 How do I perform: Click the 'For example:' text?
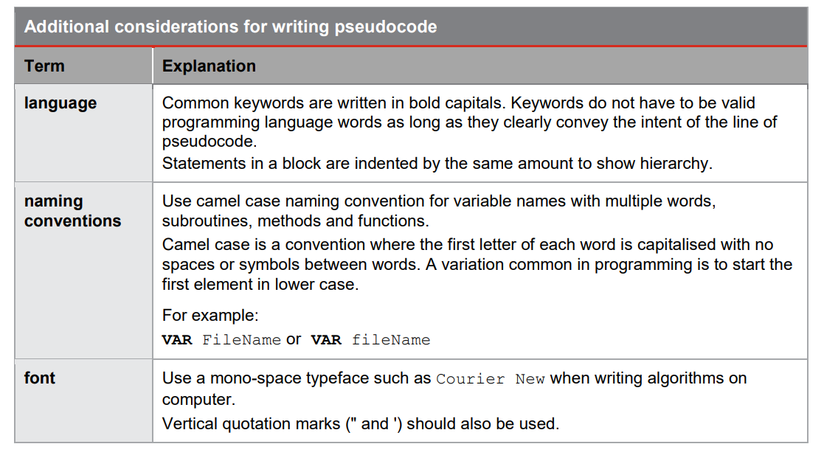coord(210,316)
